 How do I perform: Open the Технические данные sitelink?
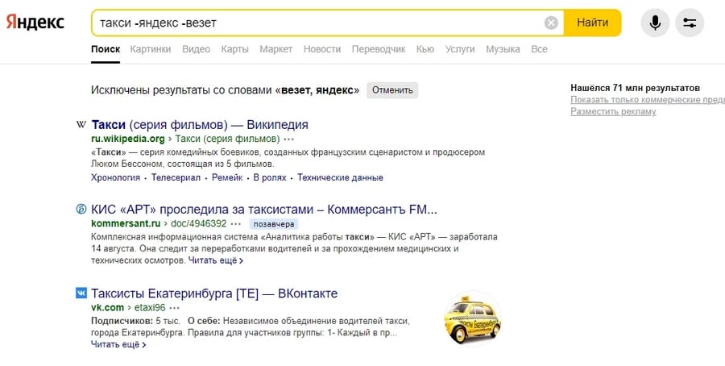[x=340, y=177]
